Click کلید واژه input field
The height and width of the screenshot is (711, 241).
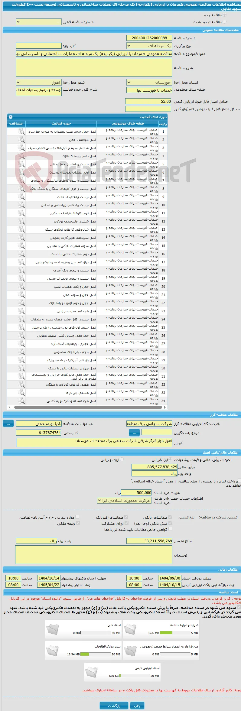pyautogui.click(x=39, y=46)
